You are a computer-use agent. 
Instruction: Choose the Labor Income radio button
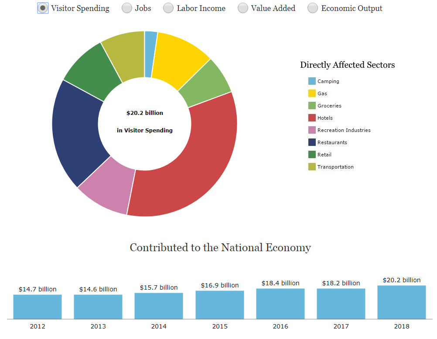pyautogui.click(x=168, y=8)
